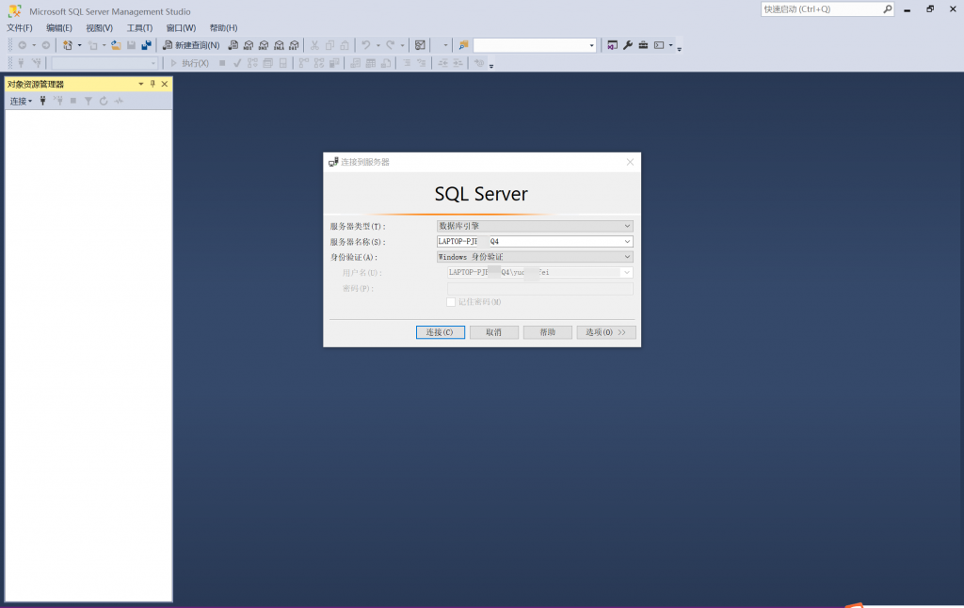The image size is (964, 608).
Task: Click the 快速启动 quick launch search box
Action: 821,9
